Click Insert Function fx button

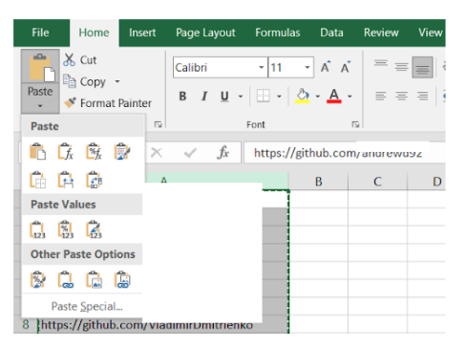[223, 153]
